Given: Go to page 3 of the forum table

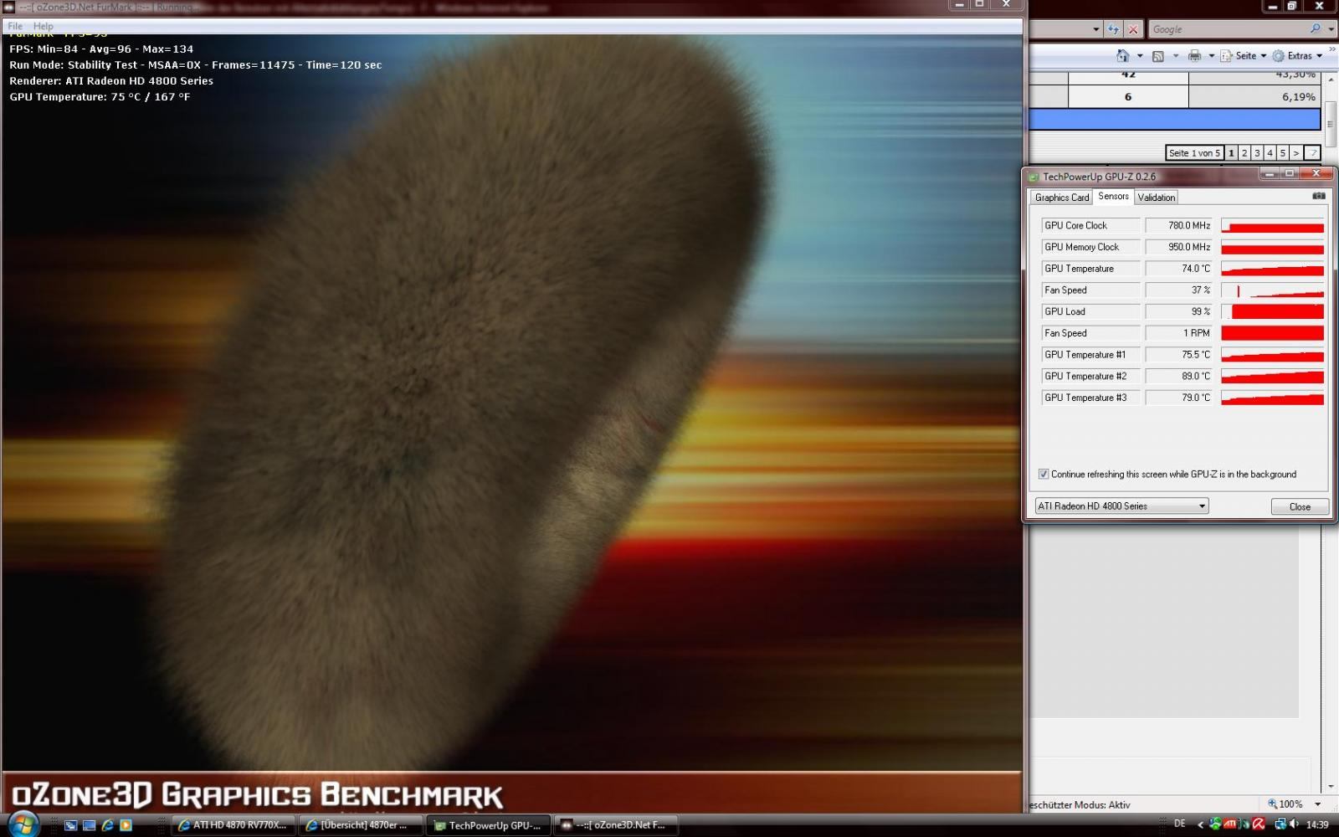Looking at the screenshot, I should [x=1257, y=153].
